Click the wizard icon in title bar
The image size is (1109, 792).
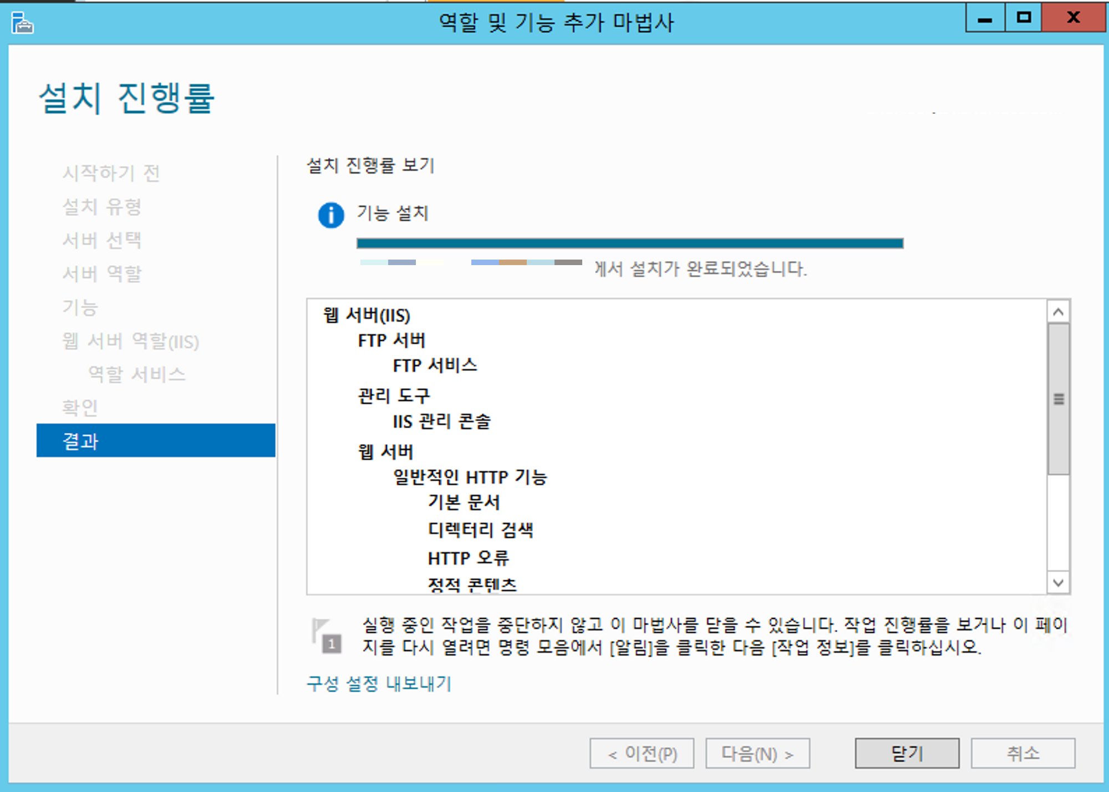[22, 23]
